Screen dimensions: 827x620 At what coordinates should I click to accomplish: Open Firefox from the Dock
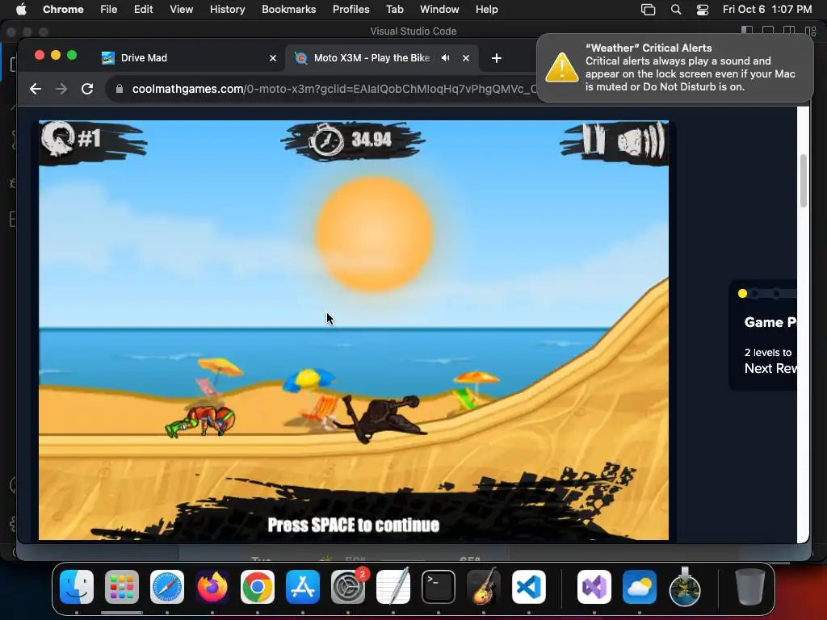[x=212, y=587]
